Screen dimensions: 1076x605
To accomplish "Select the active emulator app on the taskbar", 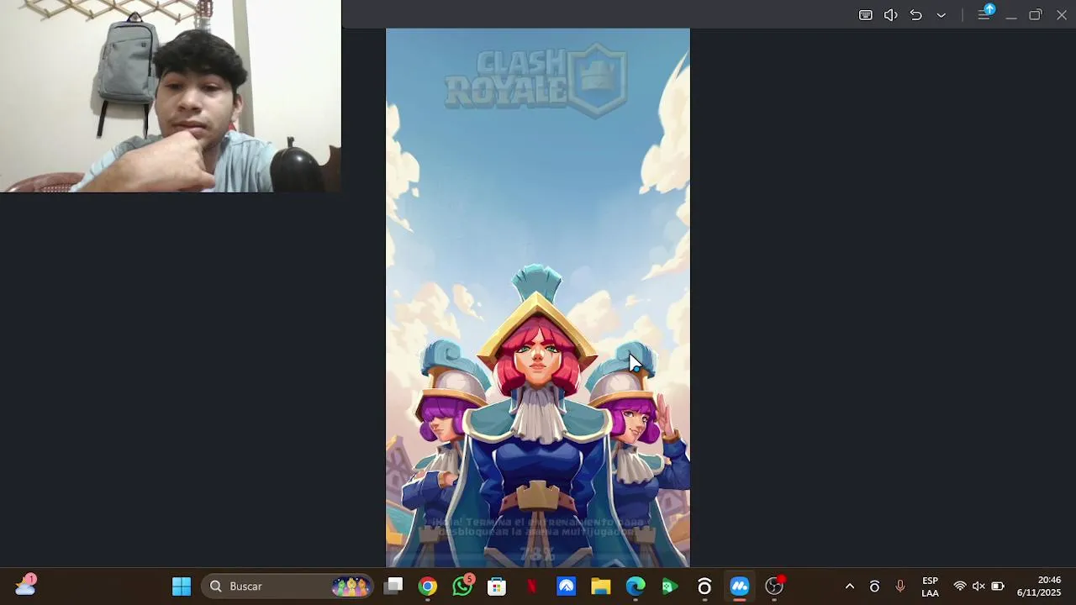I will coord(740,586).
